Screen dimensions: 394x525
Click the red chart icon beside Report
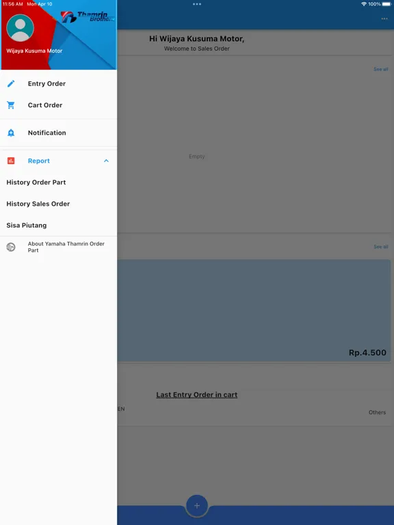[11, 161]
